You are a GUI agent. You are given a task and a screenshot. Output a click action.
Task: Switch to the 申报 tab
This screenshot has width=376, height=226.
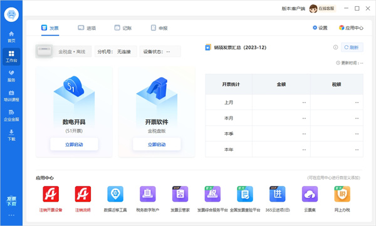(x=159, y=28)
